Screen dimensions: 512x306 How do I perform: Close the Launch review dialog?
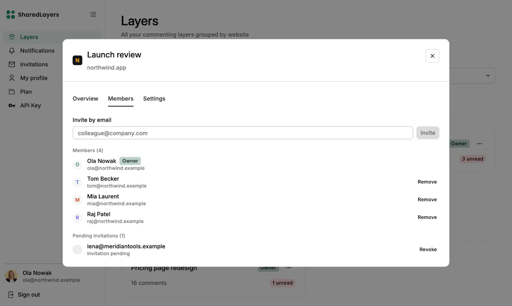[x=432, y=56]
